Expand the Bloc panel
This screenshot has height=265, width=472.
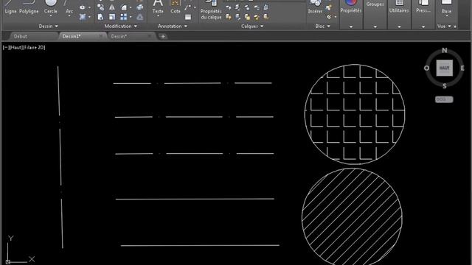(323, 26)
